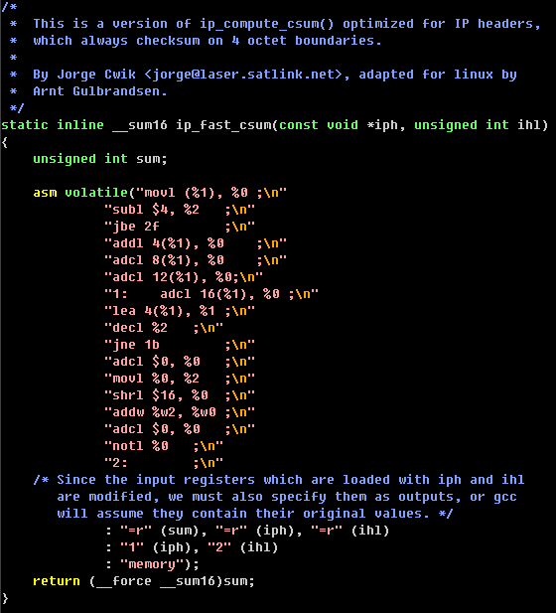Click the 'addl 4(%1), %0' instruction

coord(168,243)
